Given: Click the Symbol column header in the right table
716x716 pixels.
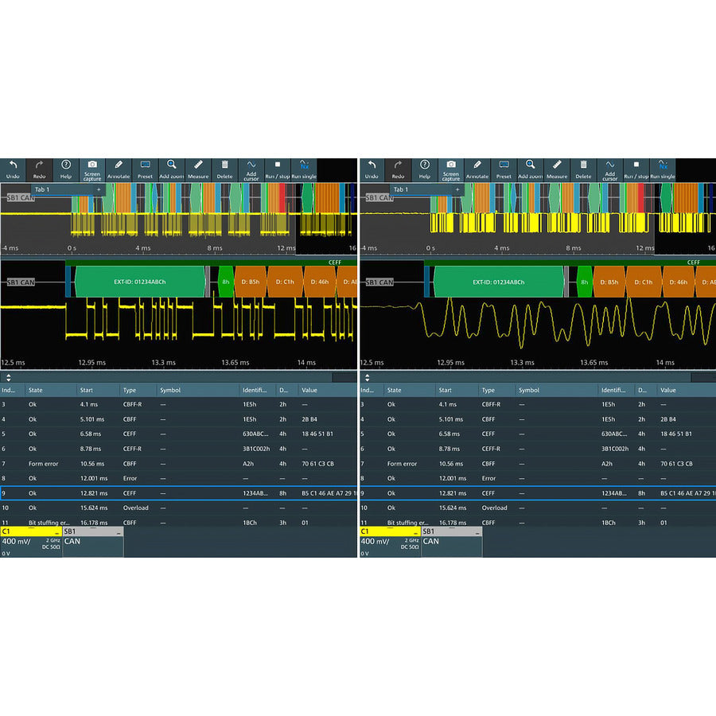Looking at the screenshot, I should (556, 391).
